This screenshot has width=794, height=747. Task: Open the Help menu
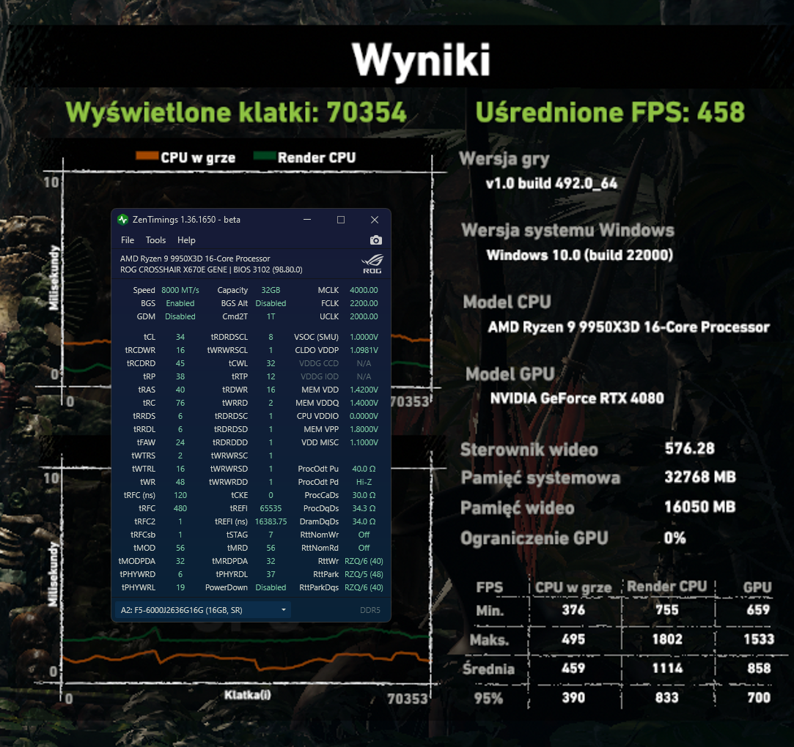(186, 240)
